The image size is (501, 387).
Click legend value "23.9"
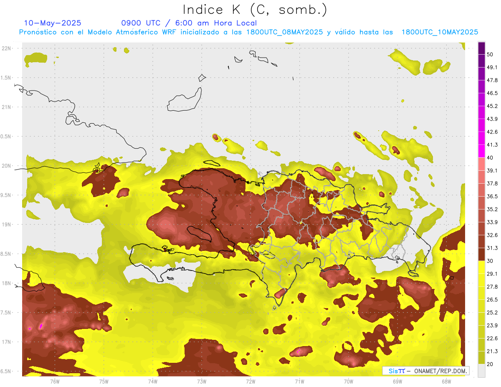coord(492,325)
